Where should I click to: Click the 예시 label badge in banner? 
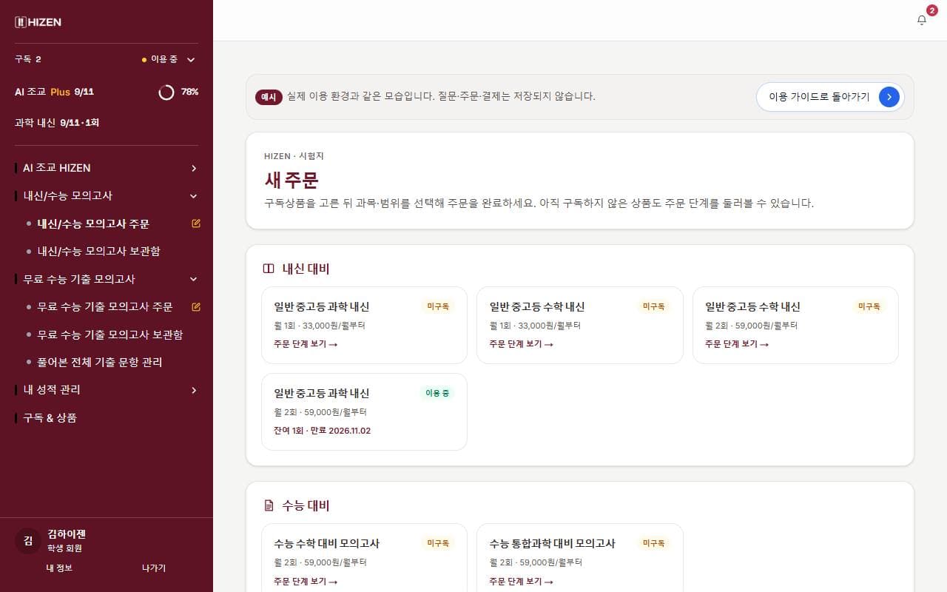[x=269, y=97]
